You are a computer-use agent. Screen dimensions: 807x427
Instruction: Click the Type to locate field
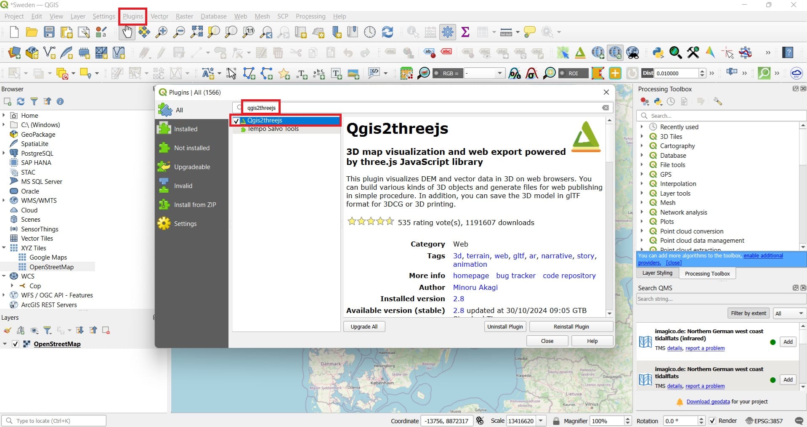point(54,421)
